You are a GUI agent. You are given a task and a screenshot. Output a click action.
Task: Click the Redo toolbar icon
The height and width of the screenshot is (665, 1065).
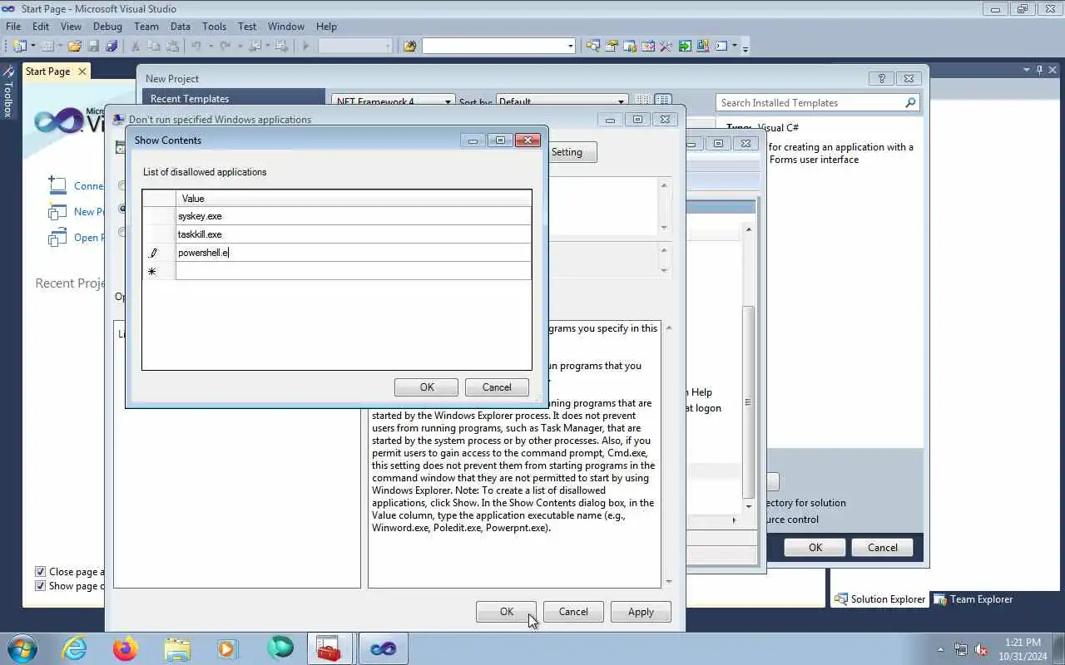coord(225,46)
